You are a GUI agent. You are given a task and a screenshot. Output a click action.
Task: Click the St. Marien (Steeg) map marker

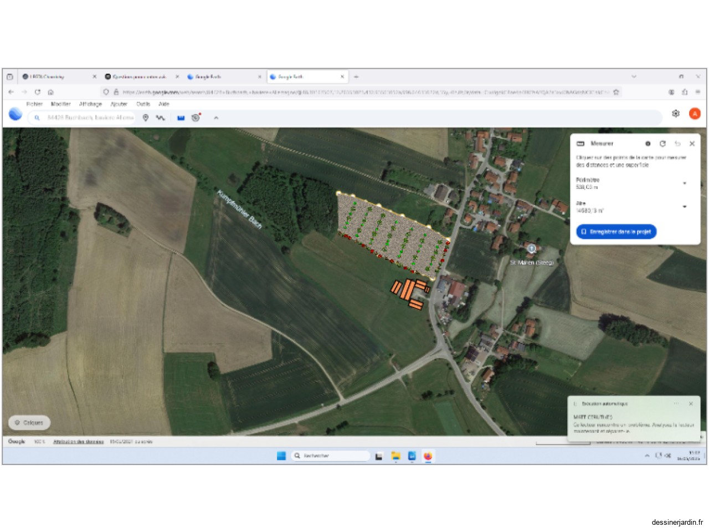pos(532,249)
